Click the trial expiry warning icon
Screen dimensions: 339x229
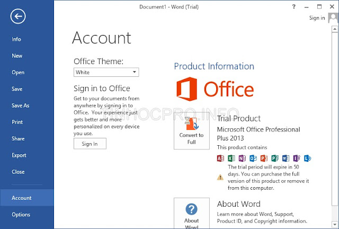(220, 177)
